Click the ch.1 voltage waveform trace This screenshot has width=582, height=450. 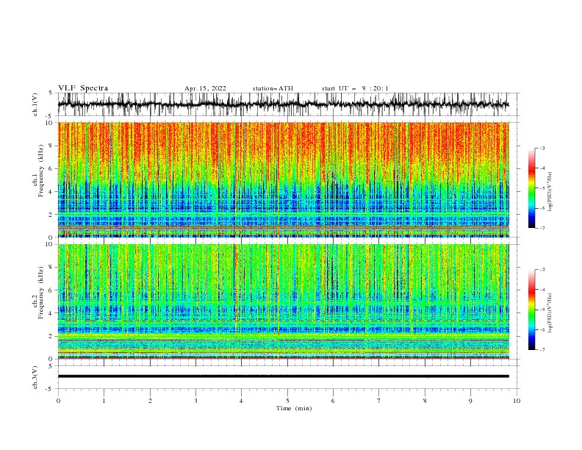[283, 104]
